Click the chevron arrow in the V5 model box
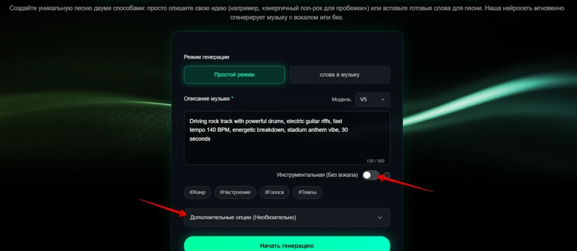The width and height of the screenshot is (577, 251). (x=383, y=100)
